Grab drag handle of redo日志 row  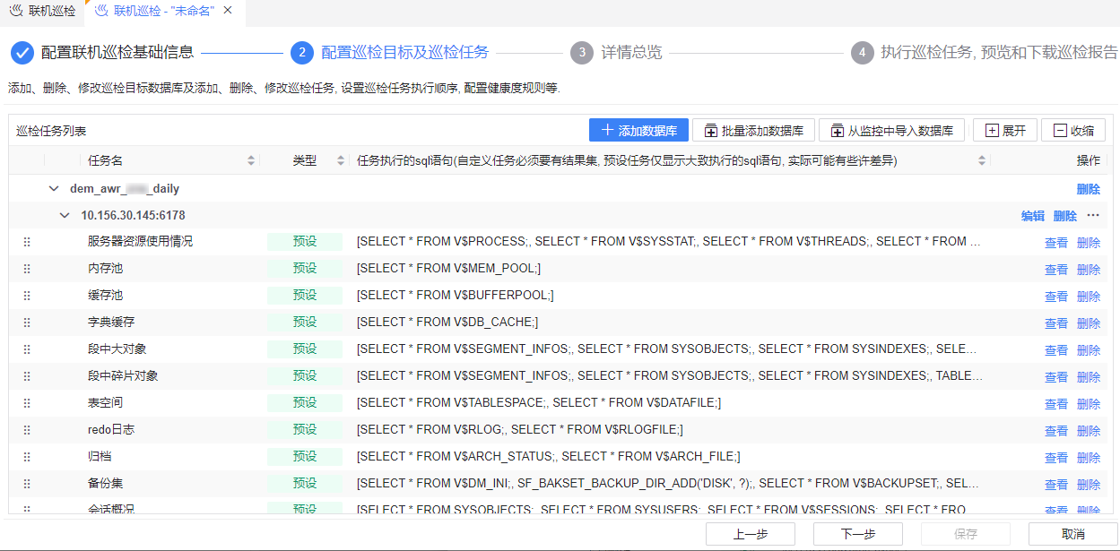pos(27,430)
